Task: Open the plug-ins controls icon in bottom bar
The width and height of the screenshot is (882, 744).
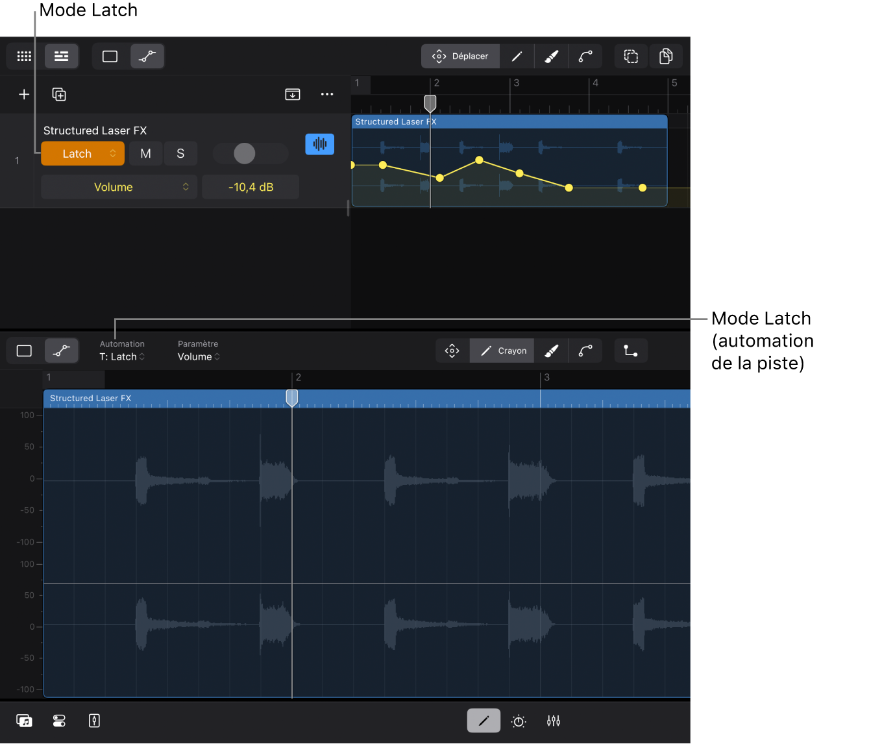Action: [x=59, y=721]
